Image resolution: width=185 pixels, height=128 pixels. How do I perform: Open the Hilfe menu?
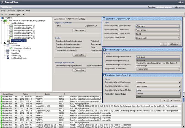[x=28, y=11]
